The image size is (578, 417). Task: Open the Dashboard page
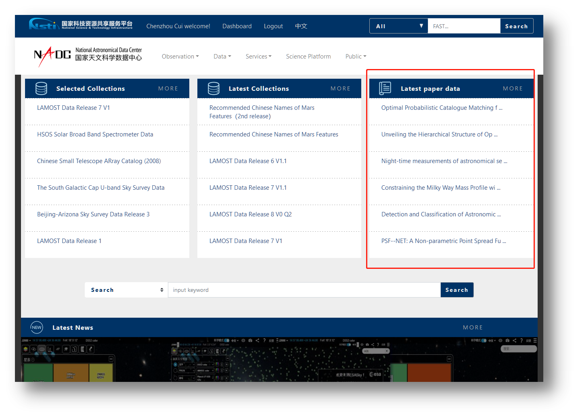coord(237,26)
